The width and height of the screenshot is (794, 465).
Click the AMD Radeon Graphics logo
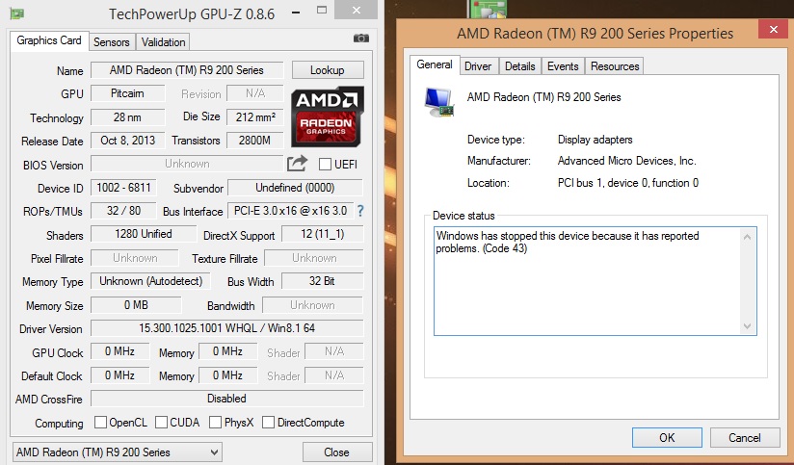(x=327, y=116)
